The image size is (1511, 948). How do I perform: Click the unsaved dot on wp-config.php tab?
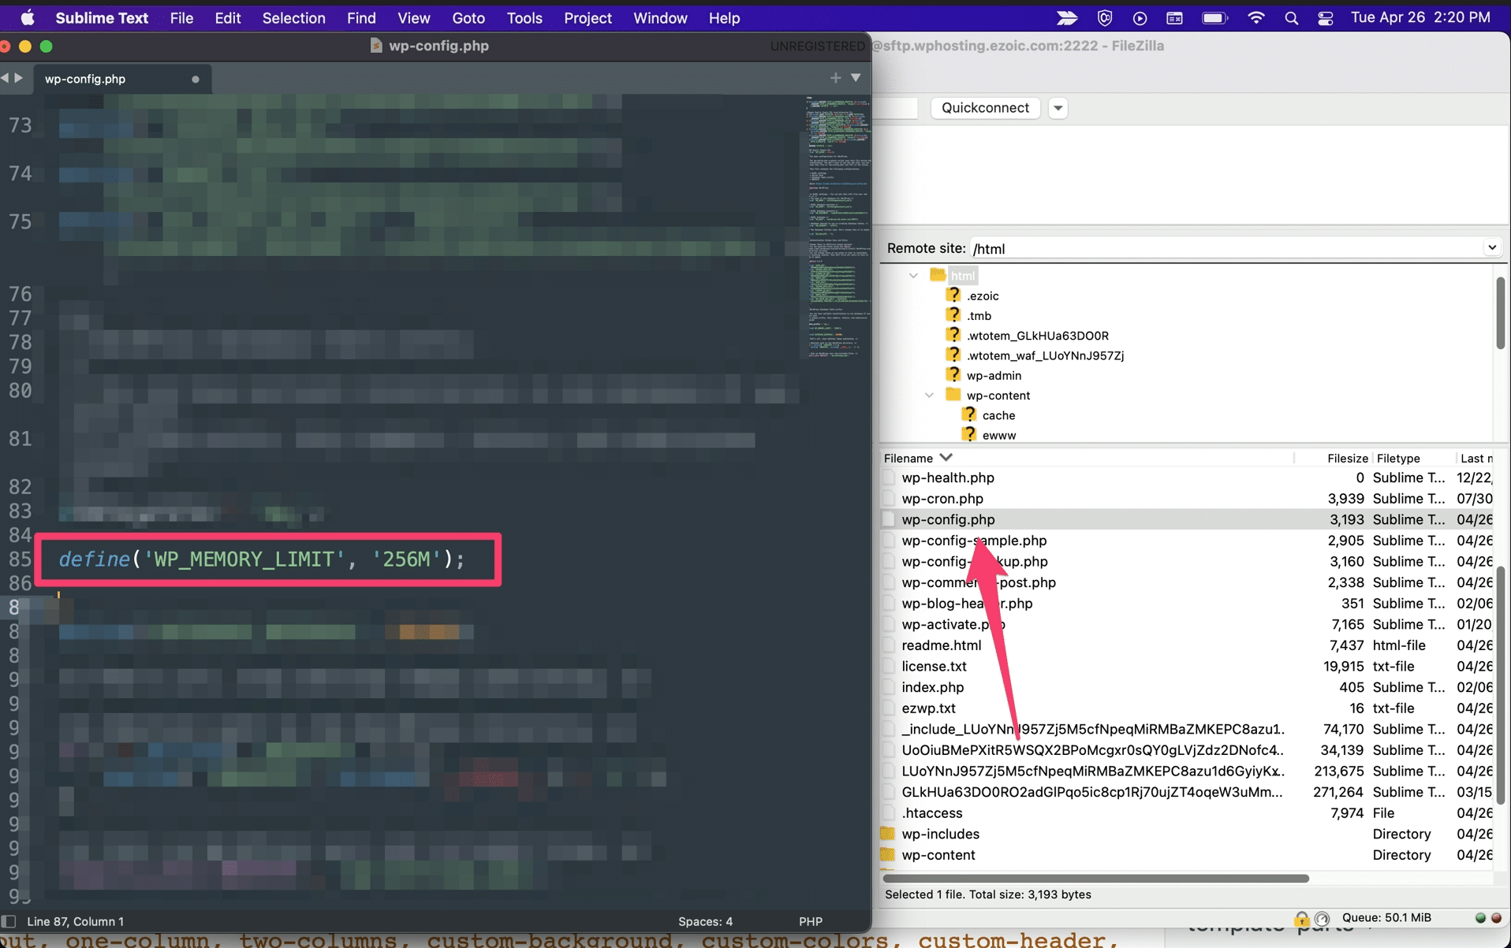tap(196, 79)
